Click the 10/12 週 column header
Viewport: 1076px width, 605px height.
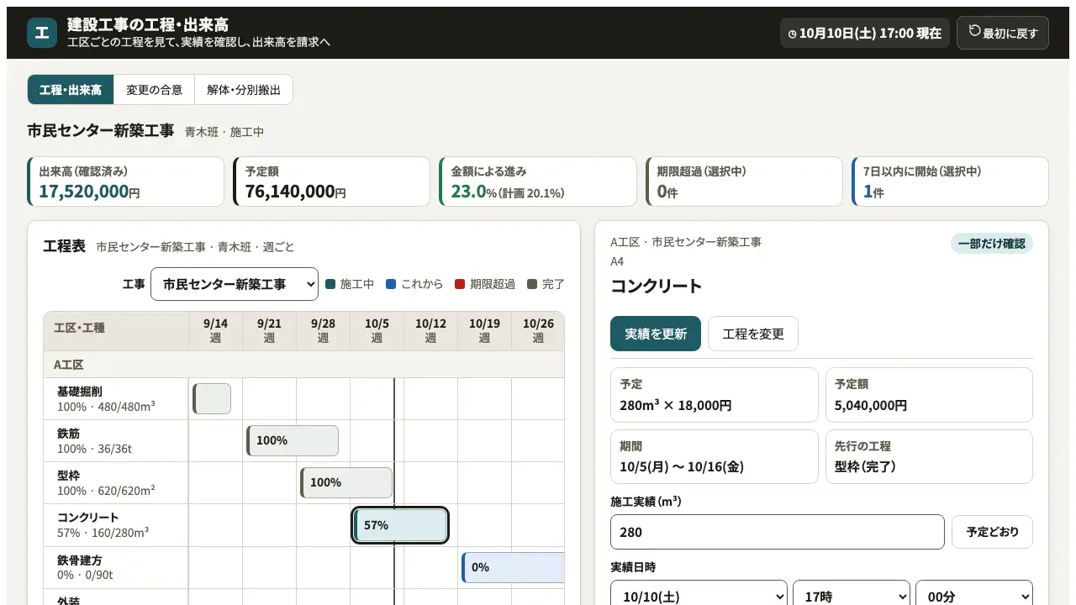[x=430, y=331]
